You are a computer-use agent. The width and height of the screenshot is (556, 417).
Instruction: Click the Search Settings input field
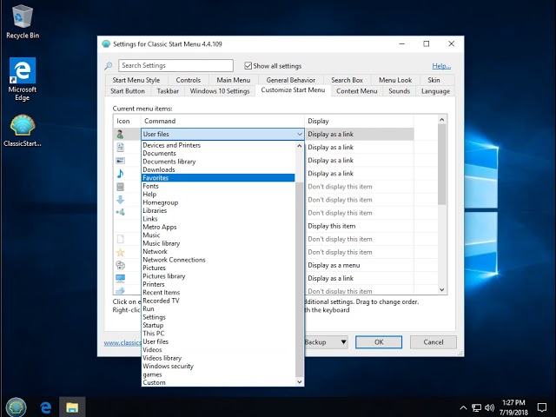point(175,66)
